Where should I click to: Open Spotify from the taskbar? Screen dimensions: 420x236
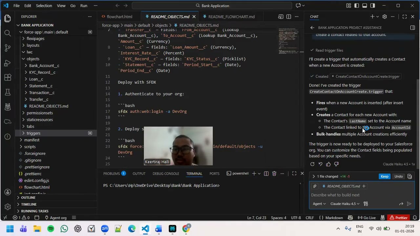pyautogui.click(x=51, y=228)
